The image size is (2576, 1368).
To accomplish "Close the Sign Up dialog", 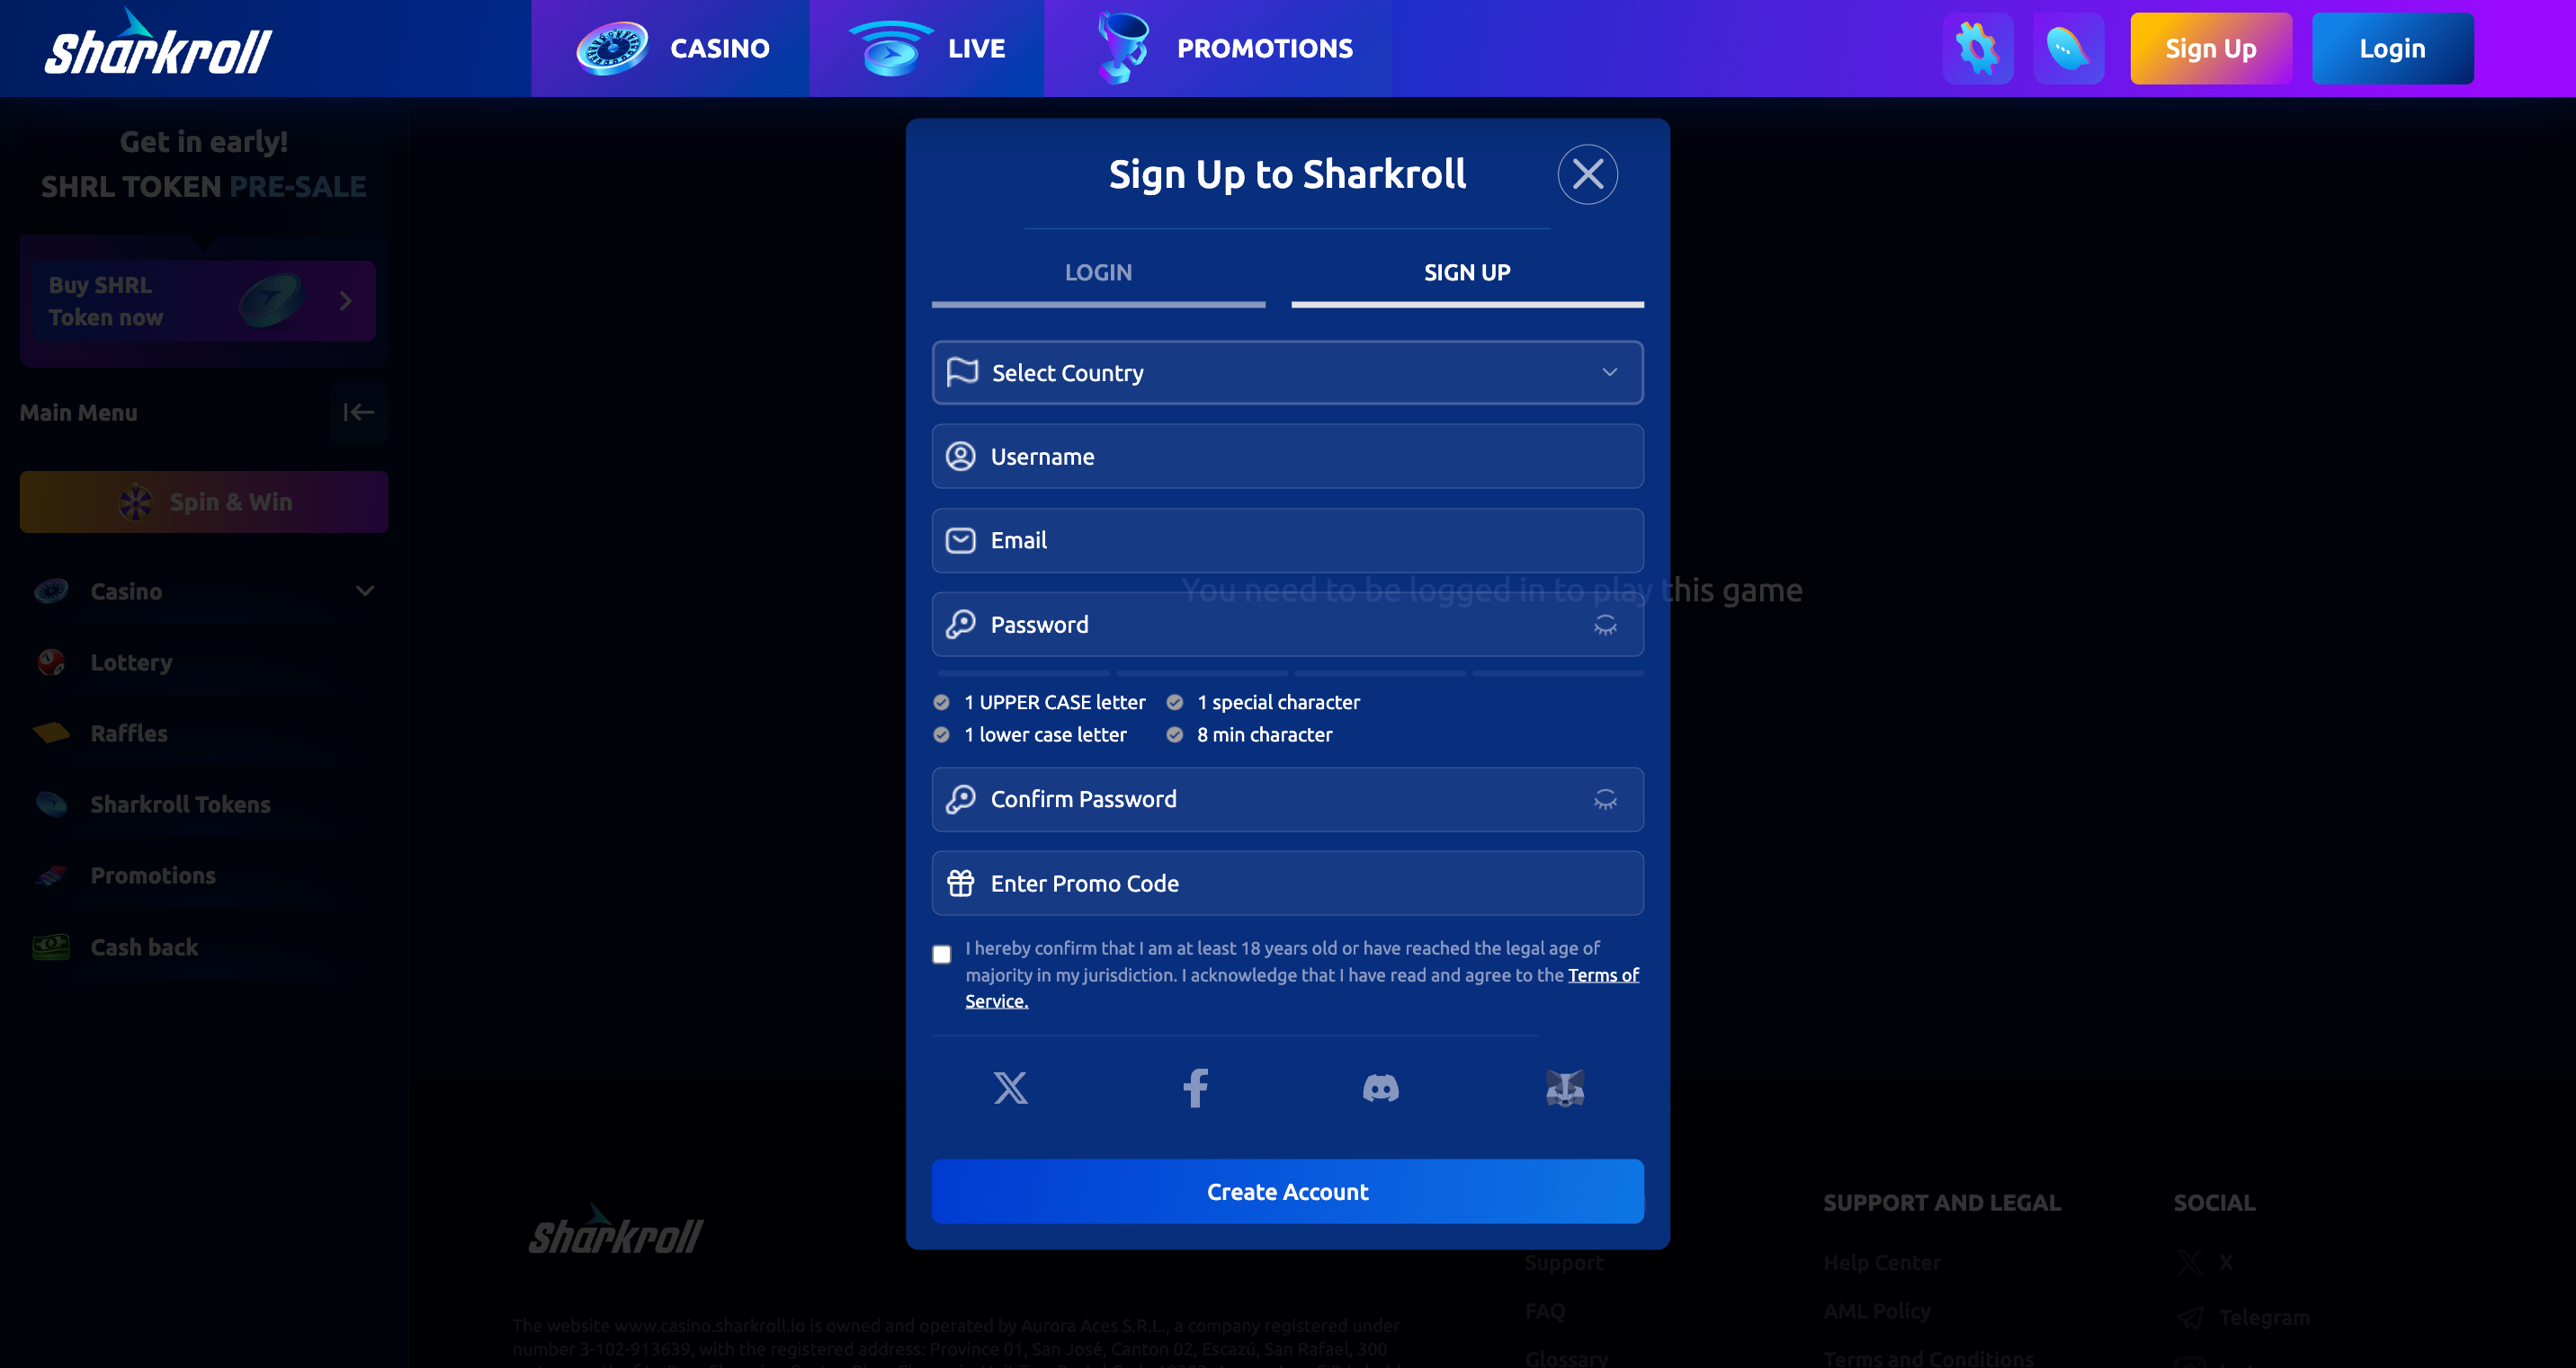I will [1587, 175].
